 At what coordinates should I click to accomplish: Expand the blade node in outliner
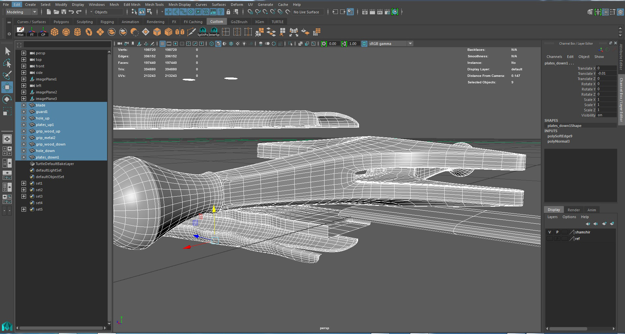pos(24,105)
